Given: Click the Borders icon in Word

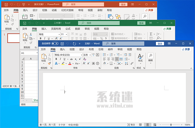Looking at the screenshot, I should tap(111, 63).
